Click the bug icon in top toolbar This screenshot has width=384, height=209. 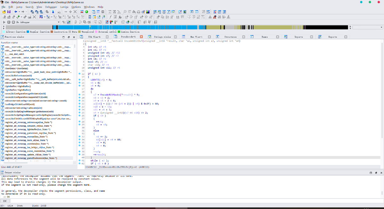(103, 12)
